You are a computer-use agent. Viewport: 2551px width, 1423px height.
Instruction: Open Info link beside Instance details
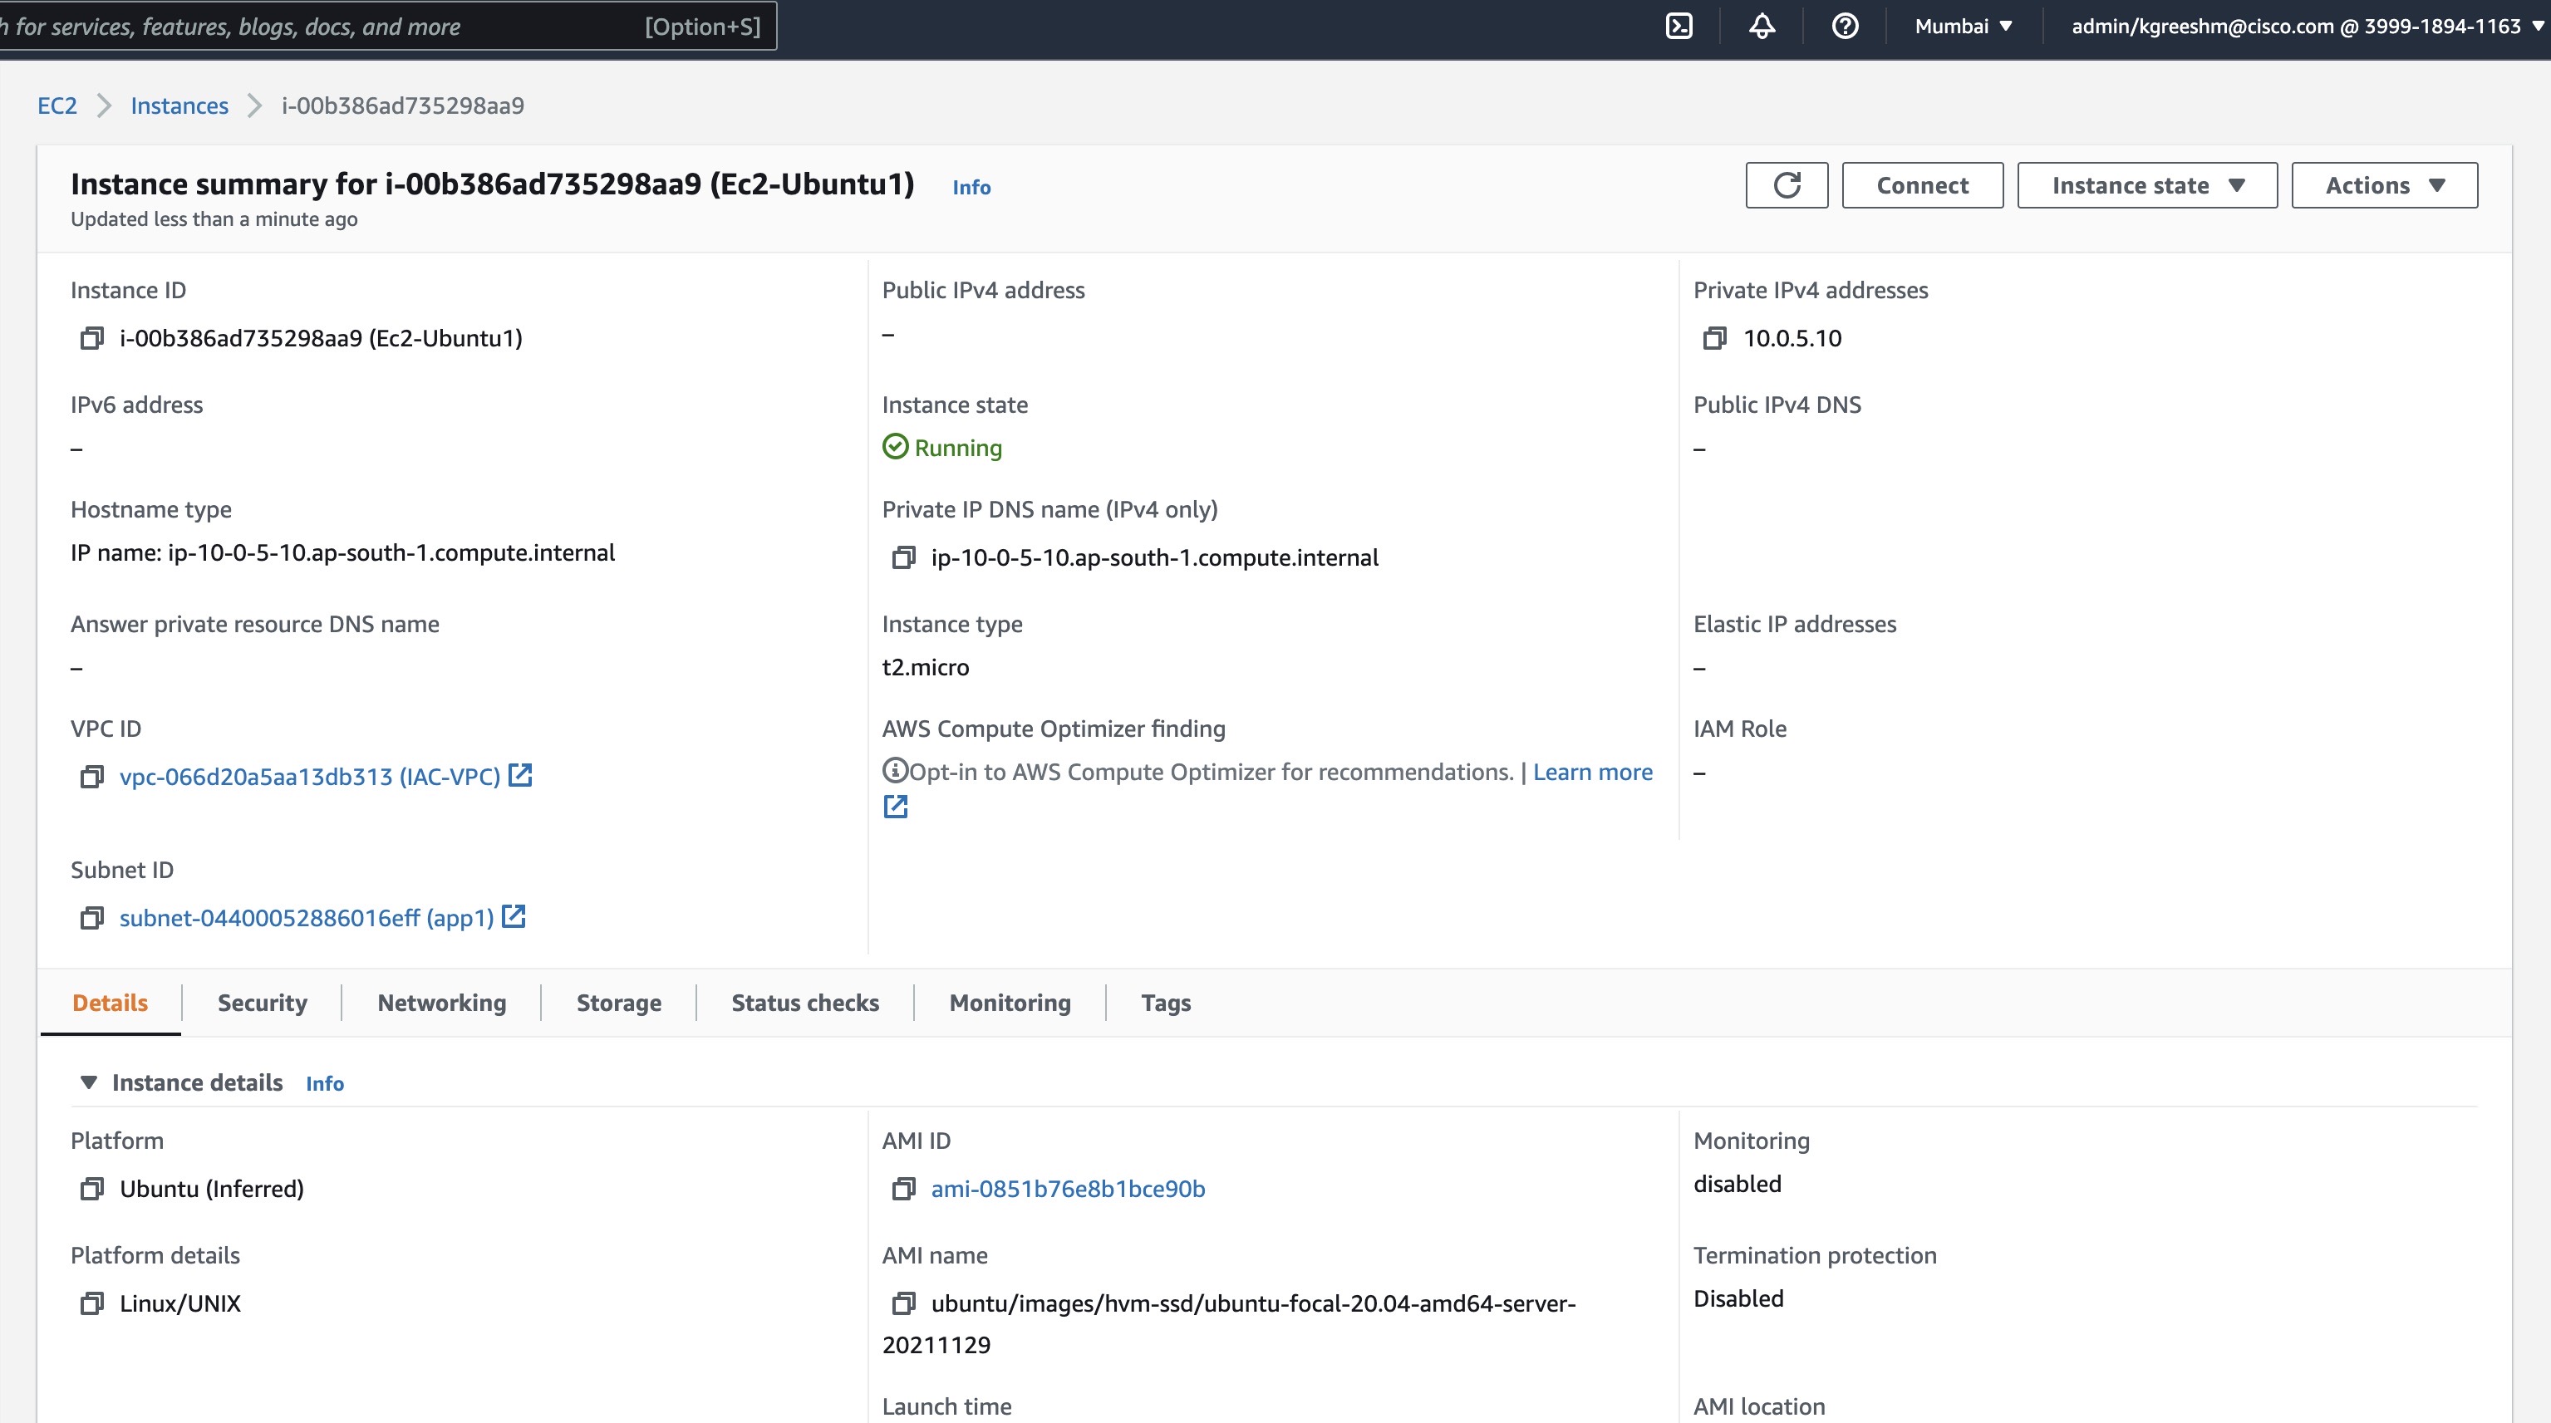click(x=325, y=1083)
